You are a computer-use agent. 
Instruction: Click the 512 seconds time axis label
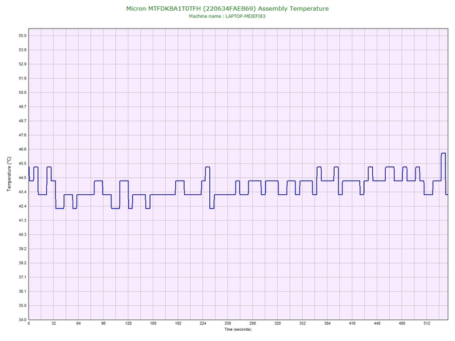click(427, 323)
